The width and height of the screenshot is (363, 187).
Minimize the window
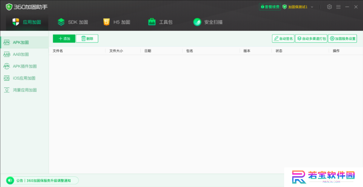tap(347, 7)
